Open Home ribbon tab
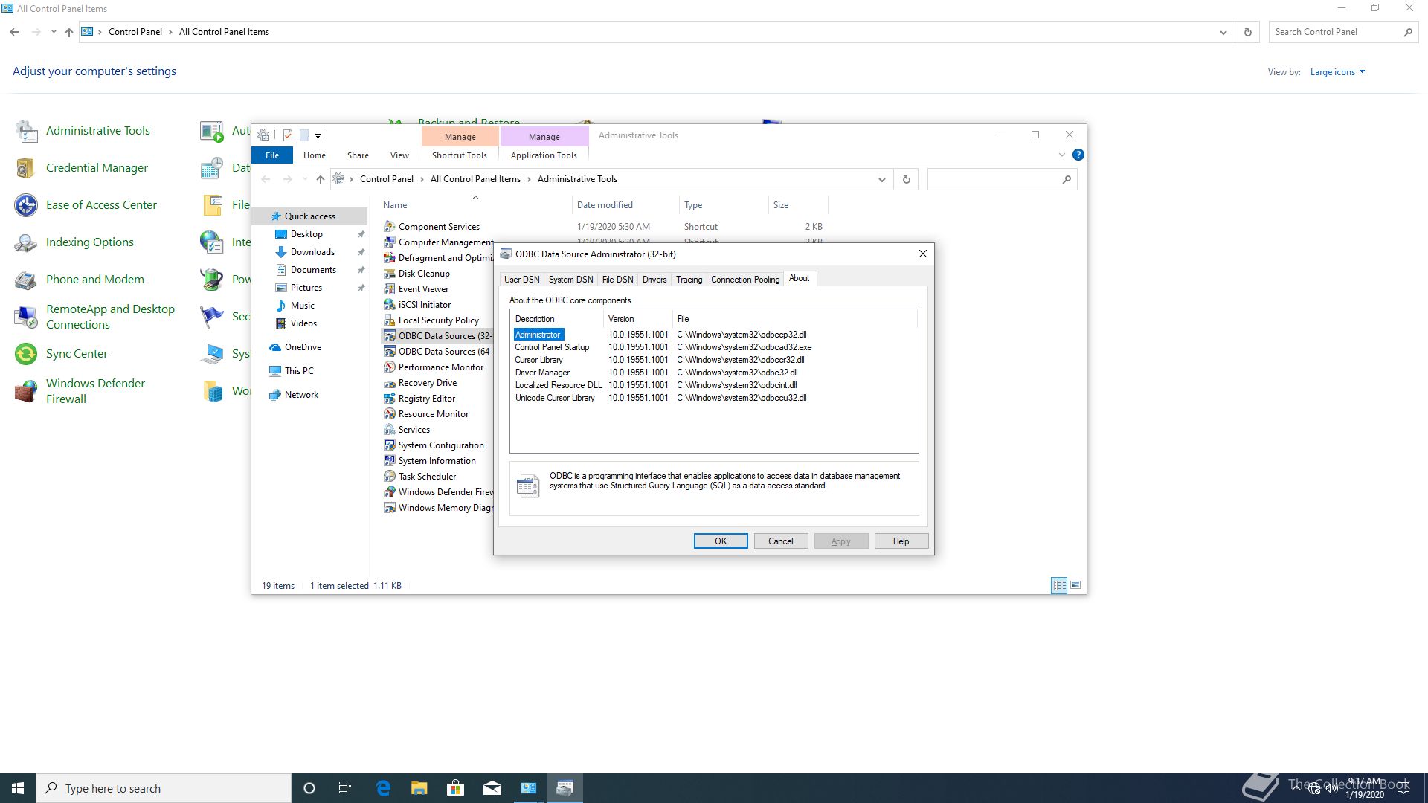 pos(314,155)
